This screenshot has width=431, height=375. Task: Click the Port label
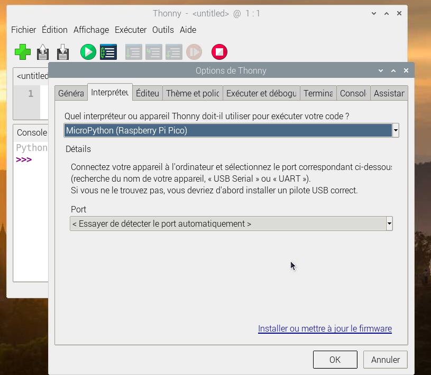(78, 209)
